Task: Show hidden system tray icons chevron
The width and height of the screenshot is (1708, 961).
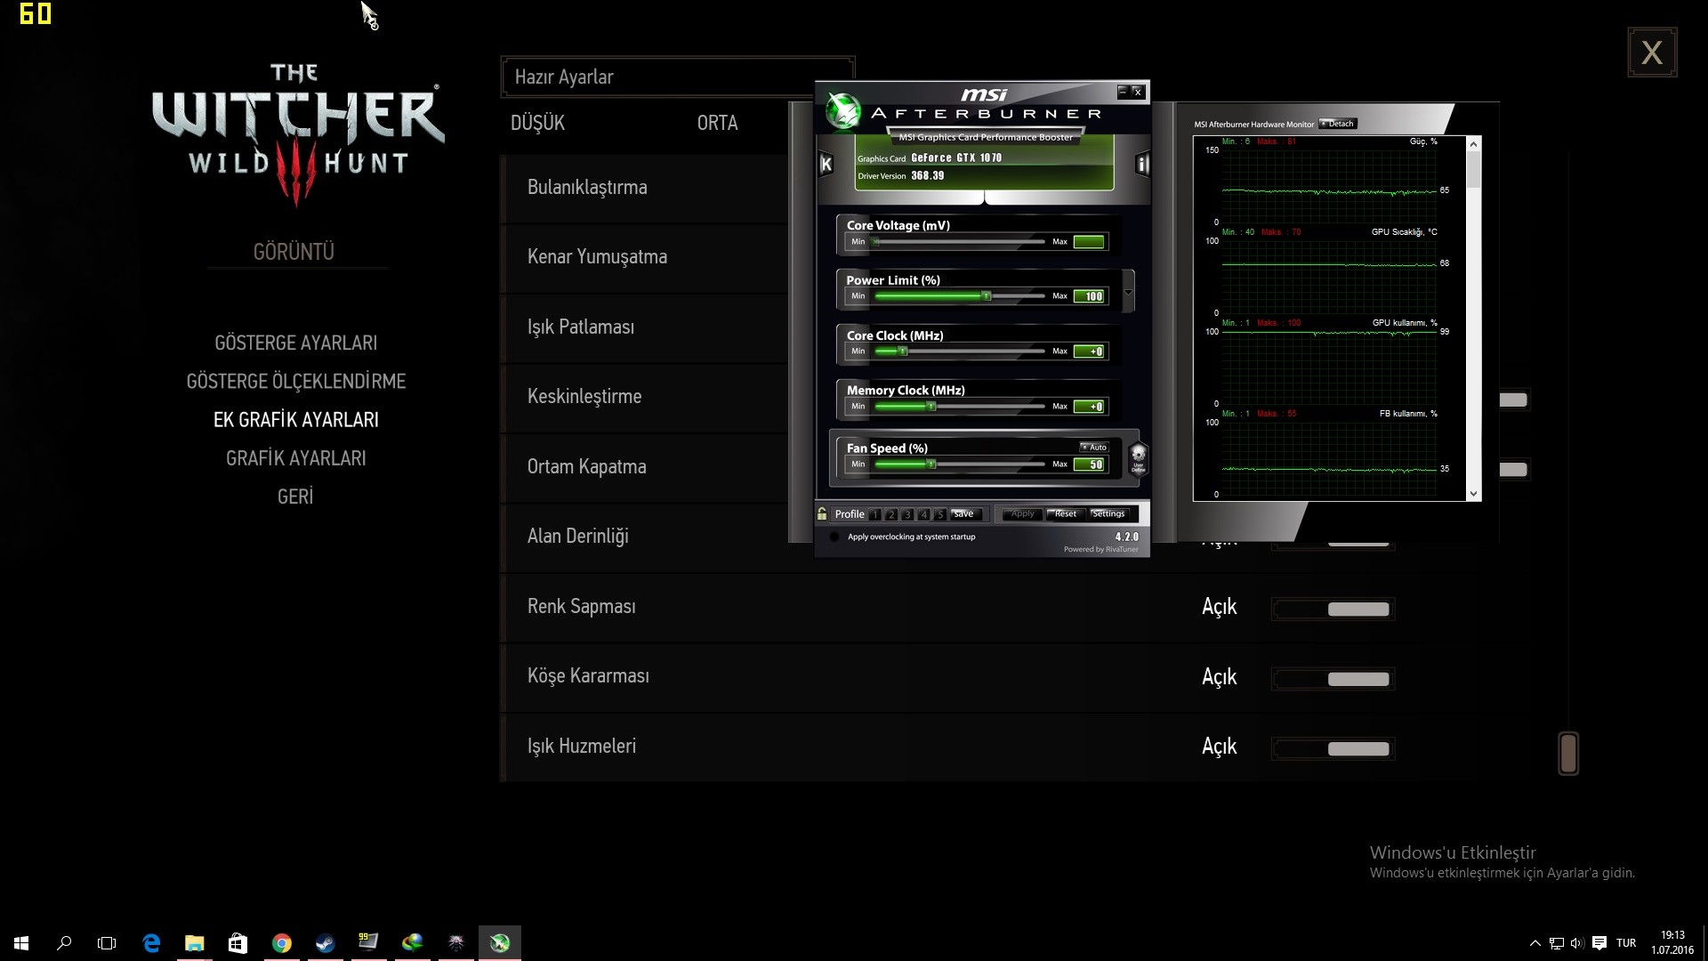Action: [x=1535, y=943]
